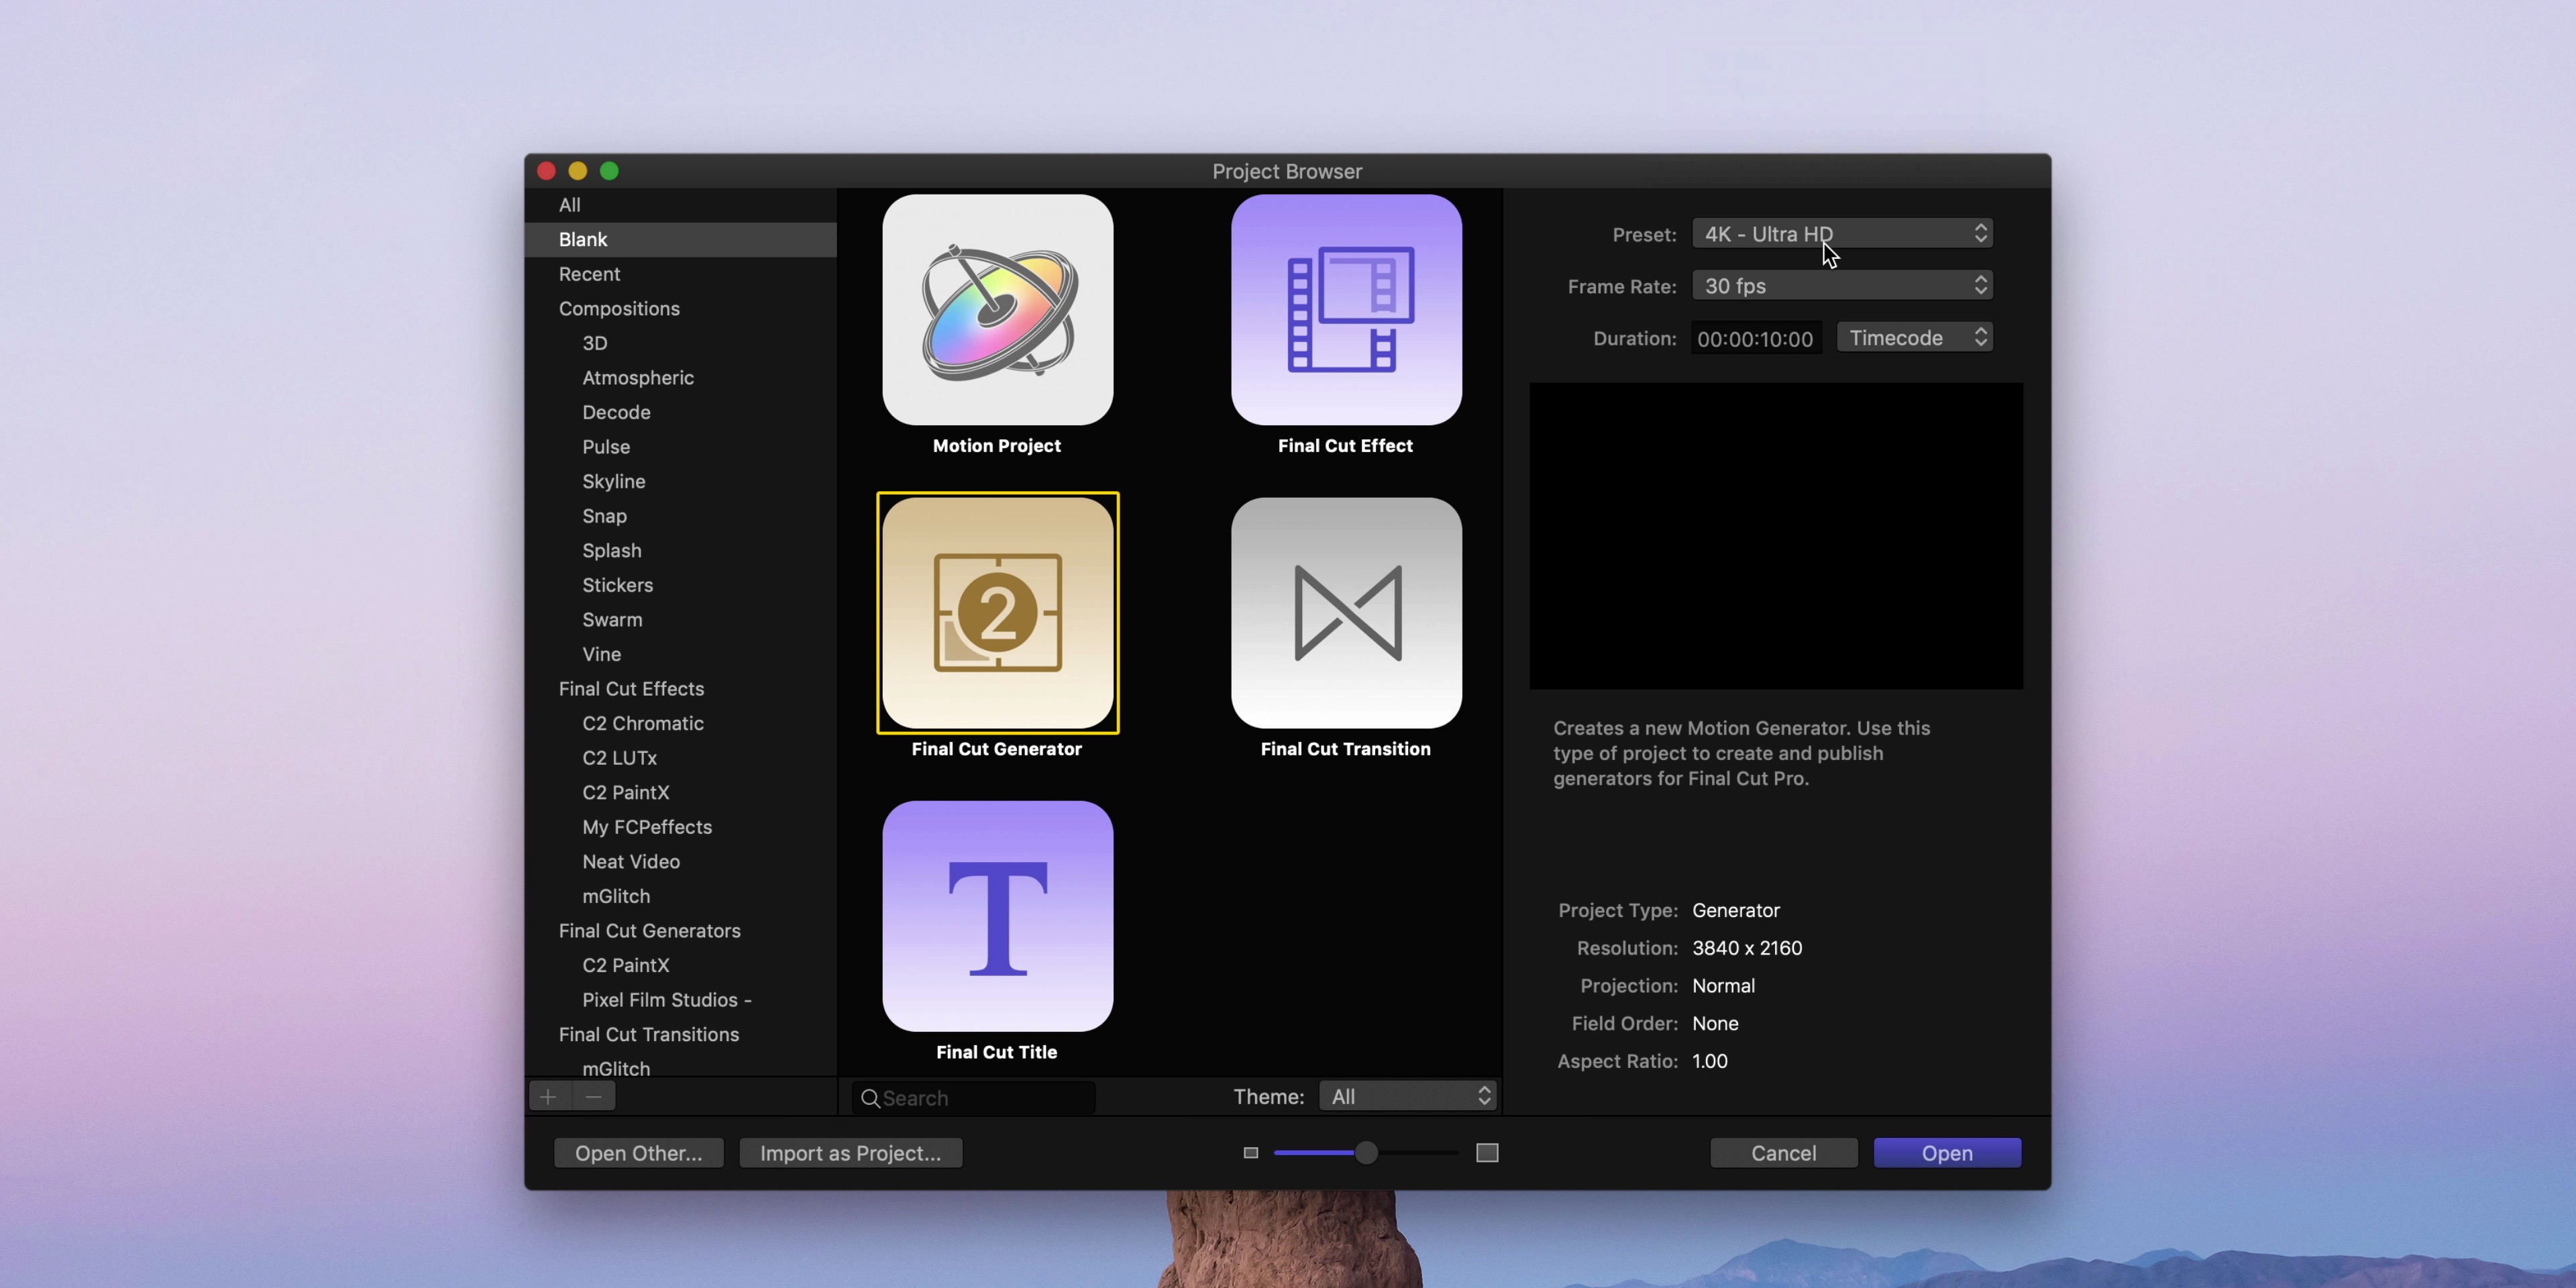Click the small thumbnail size icon

pos(1250,1153)
